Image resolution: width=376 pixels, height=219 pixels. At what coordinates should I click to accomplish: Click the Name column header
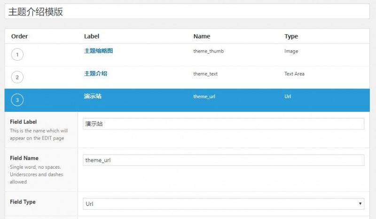pos(202,36)
